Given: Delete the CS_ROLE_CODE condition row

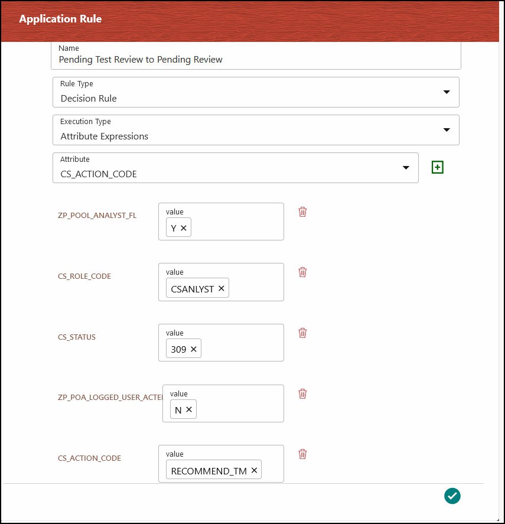Looking at the screenshot, I should 302,272.
